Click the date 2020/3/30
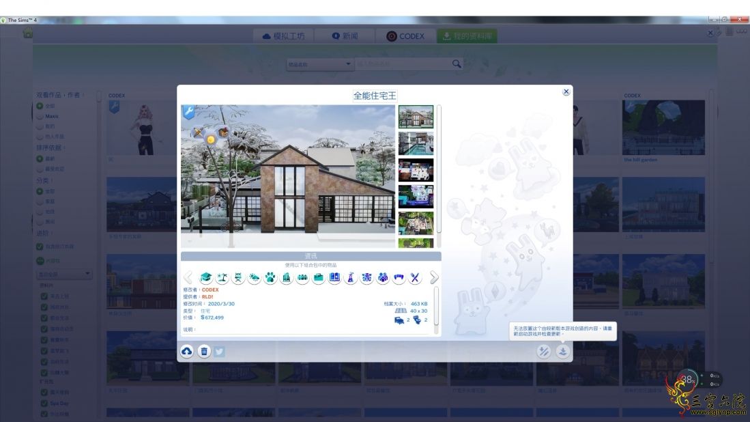750x422 pixels. coord(221,304)
